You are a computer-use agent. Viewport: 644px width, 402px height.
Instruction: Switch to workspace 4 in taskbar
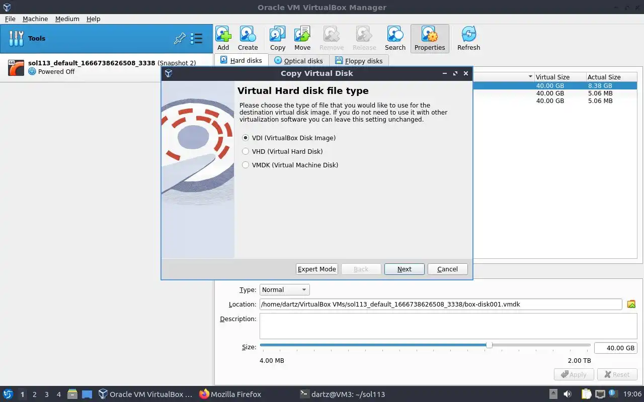pyautogui.click(x=59, y=394)
